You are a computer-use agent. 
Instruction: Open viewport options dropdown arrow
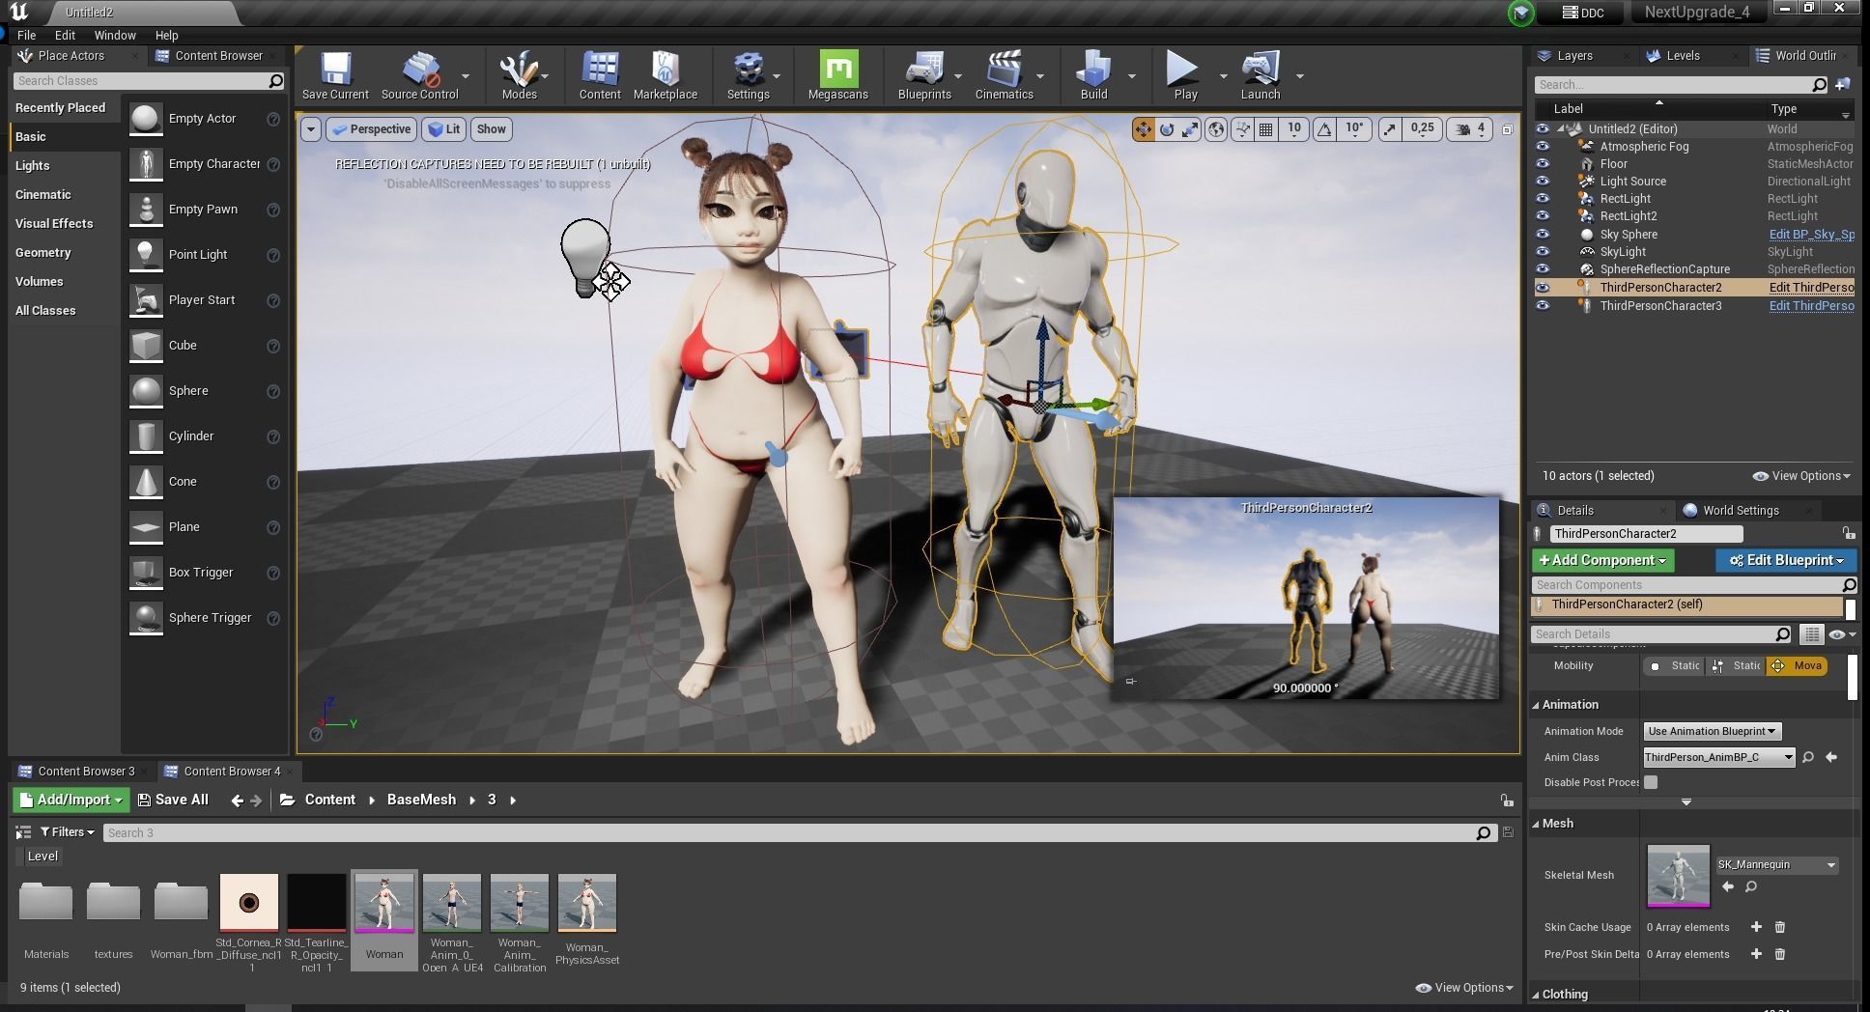(x=310, y=129)
